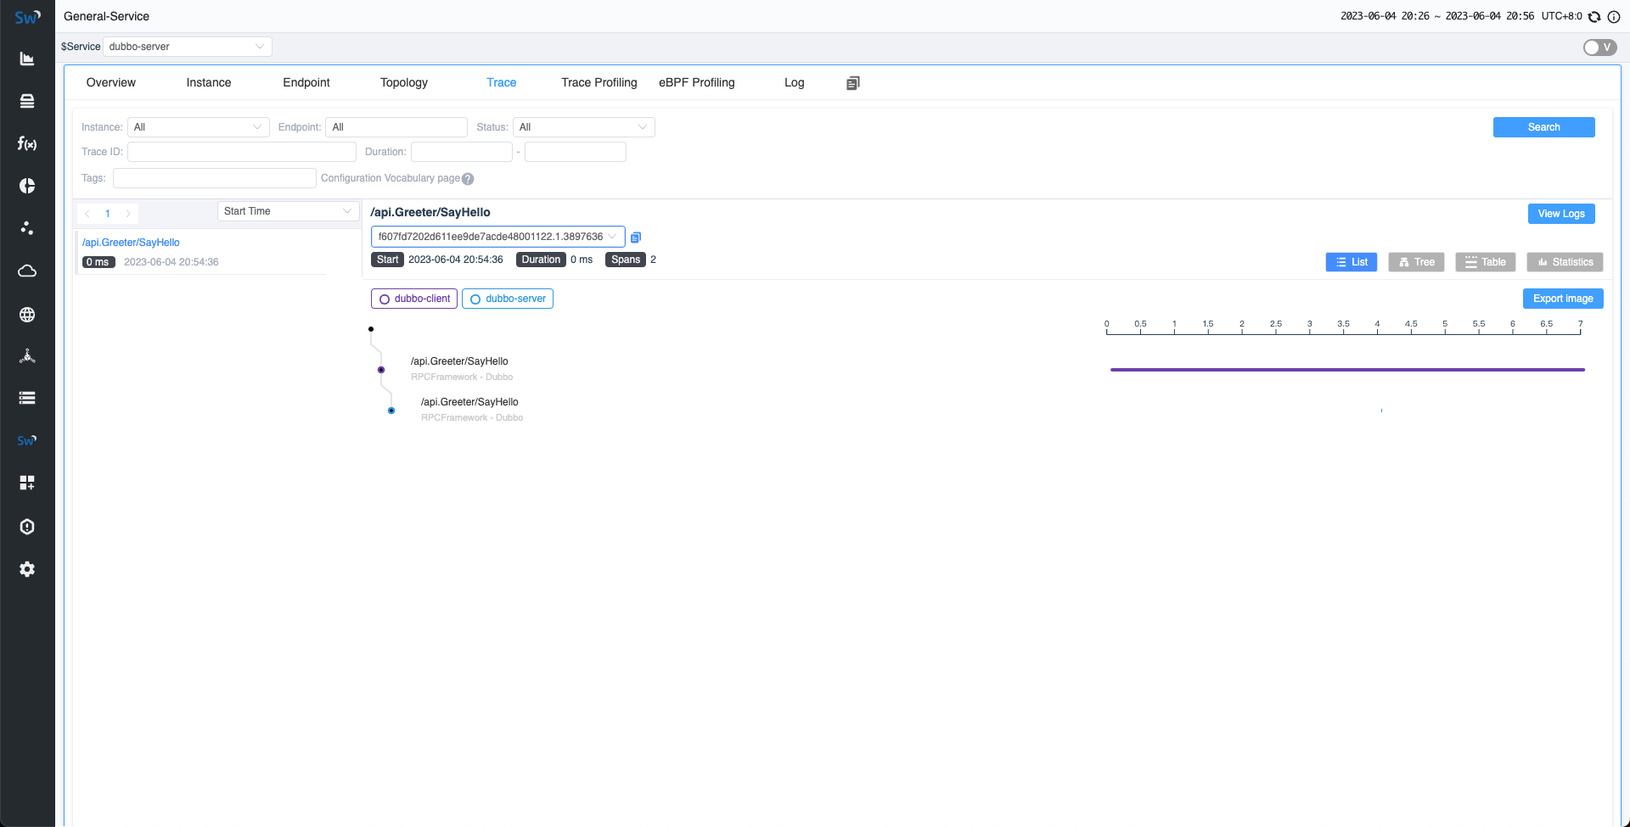Toggle the dubbo-client service legend
The image size is (1630, 827).
(x=414, y=299)
